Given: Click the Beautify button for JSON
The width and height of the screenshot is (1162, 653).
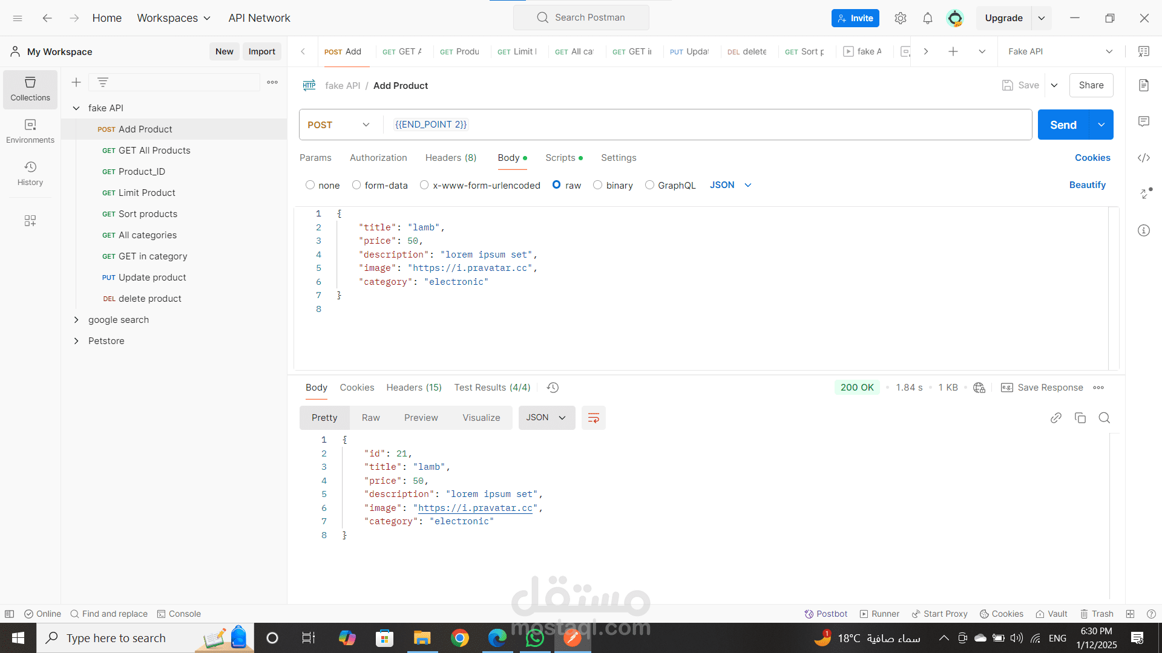Looking at the screenshot, I should (x=1088, y=185).
